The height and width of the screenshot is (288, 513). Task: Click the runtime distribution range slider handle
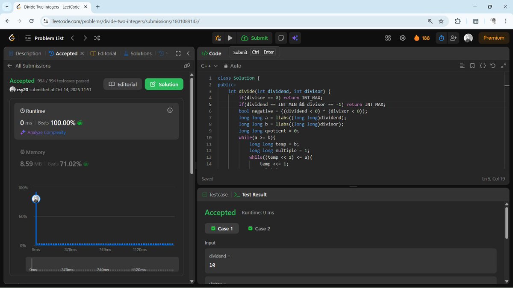(32, 263)
